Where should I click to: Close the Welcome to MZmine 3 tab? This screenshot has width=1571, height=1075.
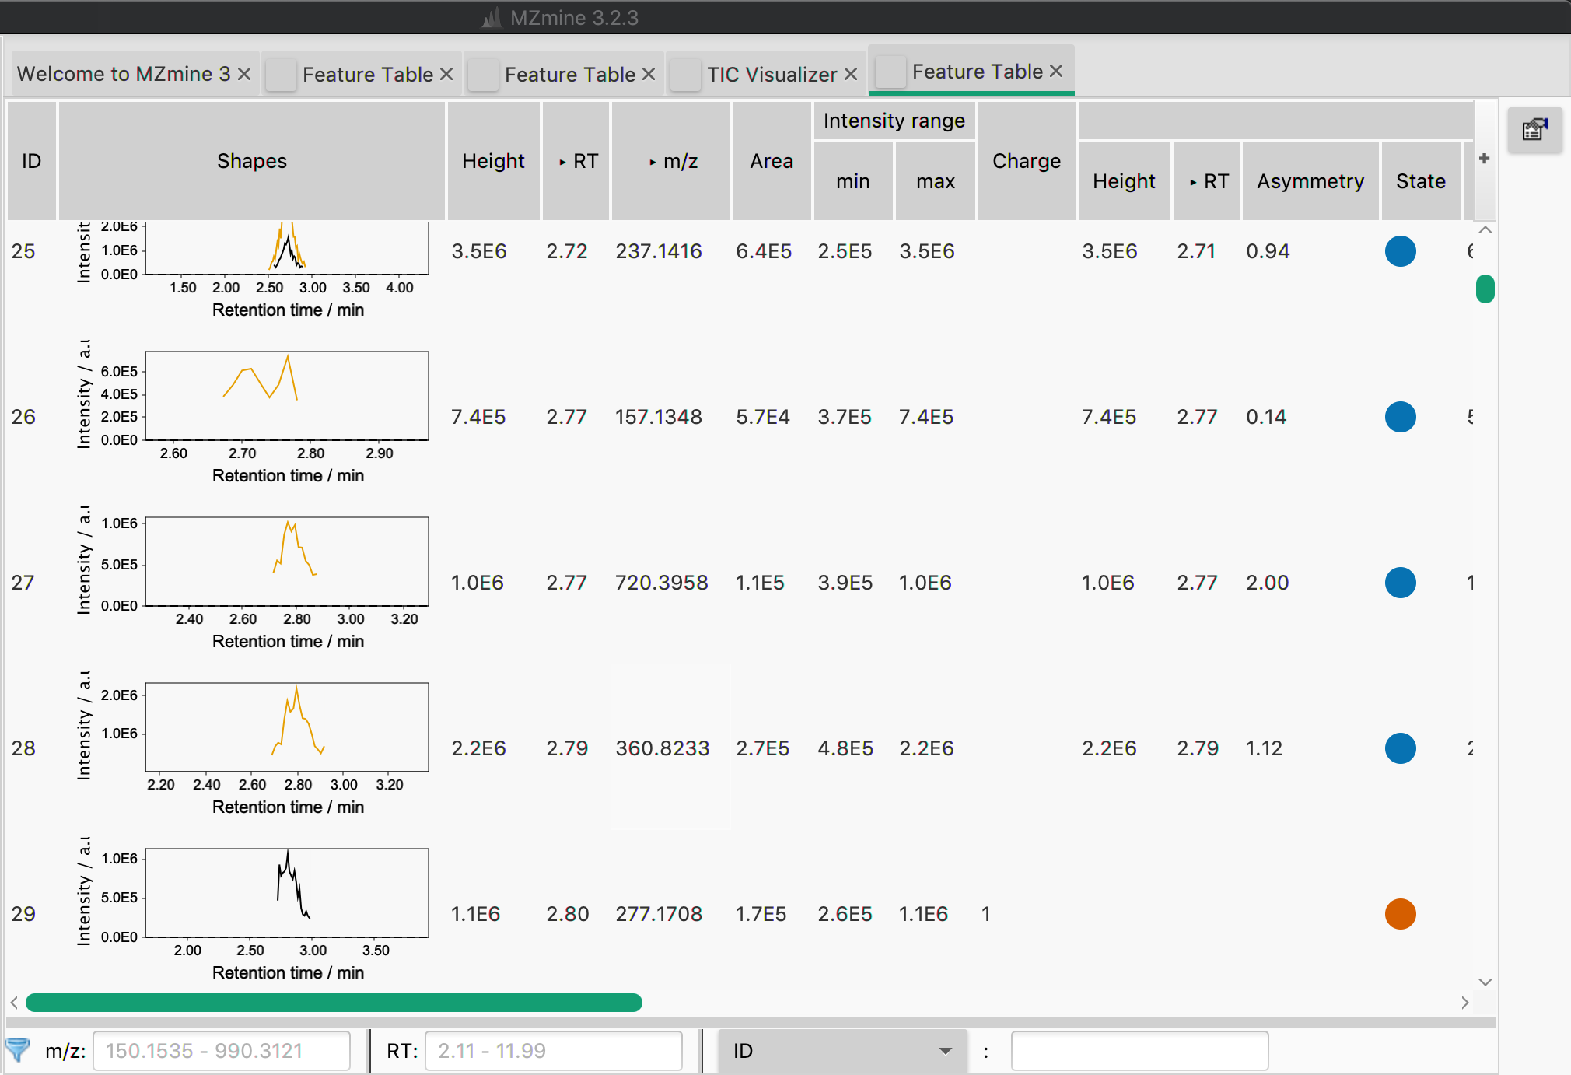(244, 74)
